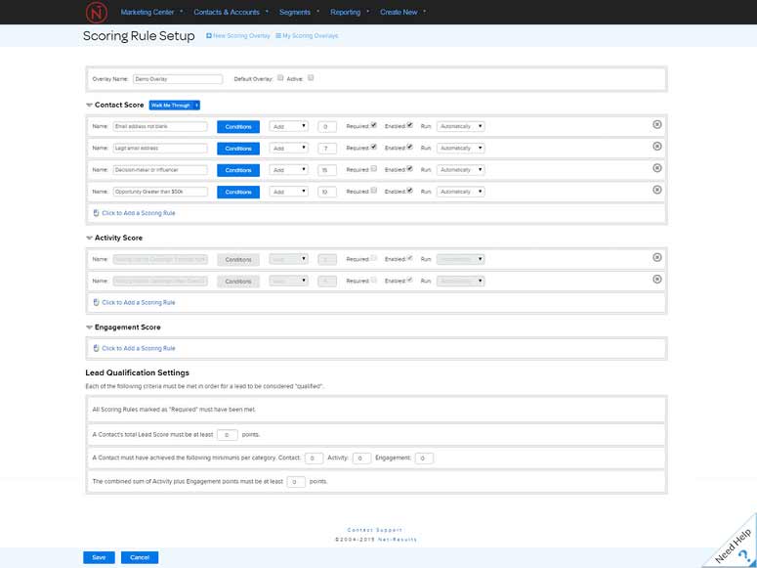Delete the 'Decision-maker or influencer' rule
Screen dimensions: 757x568
click(656, 168)
